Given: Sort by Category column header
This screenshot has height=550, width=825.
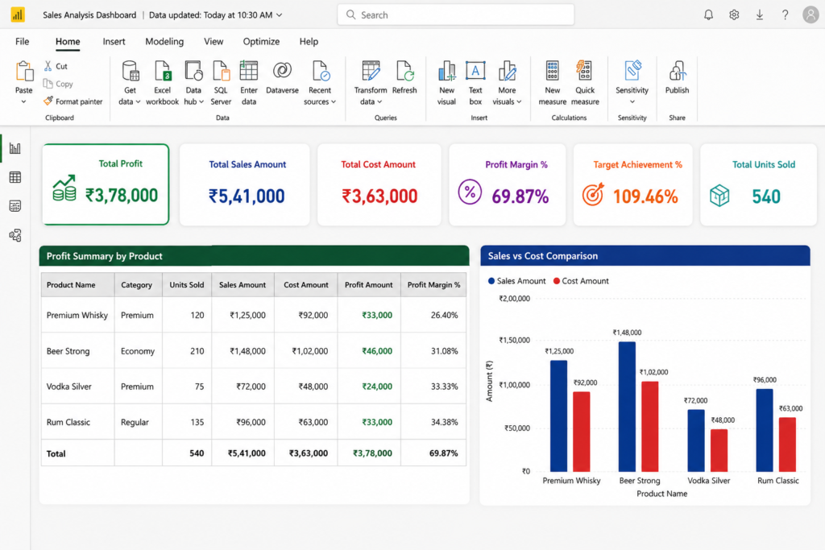Looking at the screenshot, I should [x=138, y=284].
